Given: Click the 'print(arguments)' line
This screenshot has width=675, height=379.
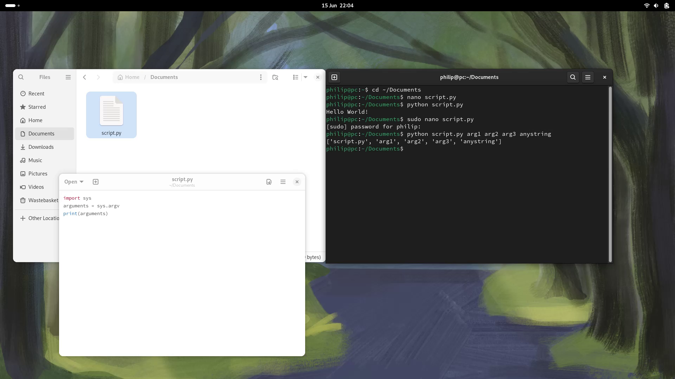Looking at the screenshot, I should (x=85, y=214).
